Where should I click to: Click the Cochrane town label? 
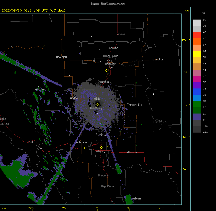tap(81, 142)
